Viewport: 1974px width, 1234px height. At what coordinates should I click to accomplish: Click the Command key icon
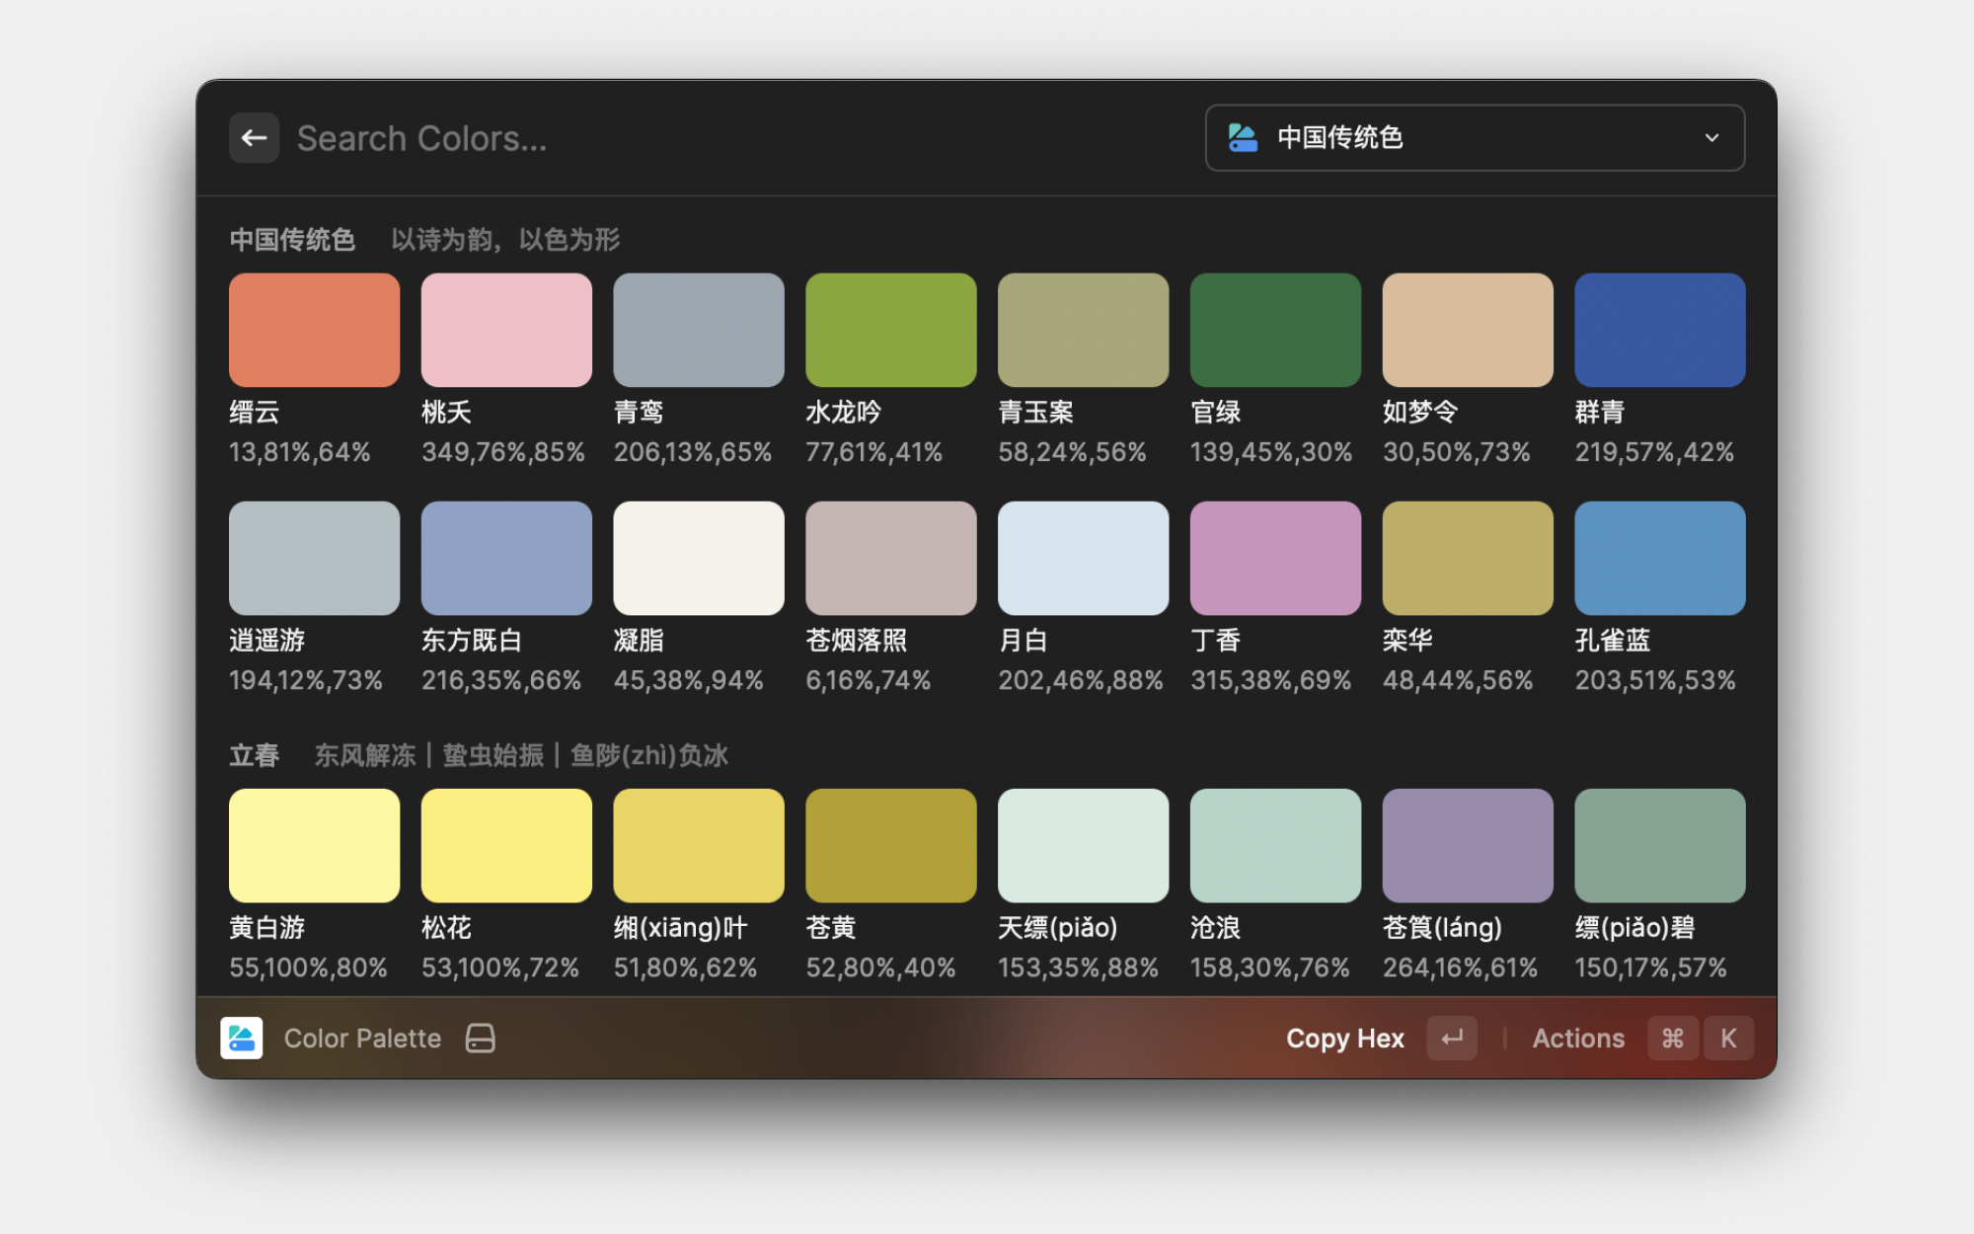coord(1672,1039)
